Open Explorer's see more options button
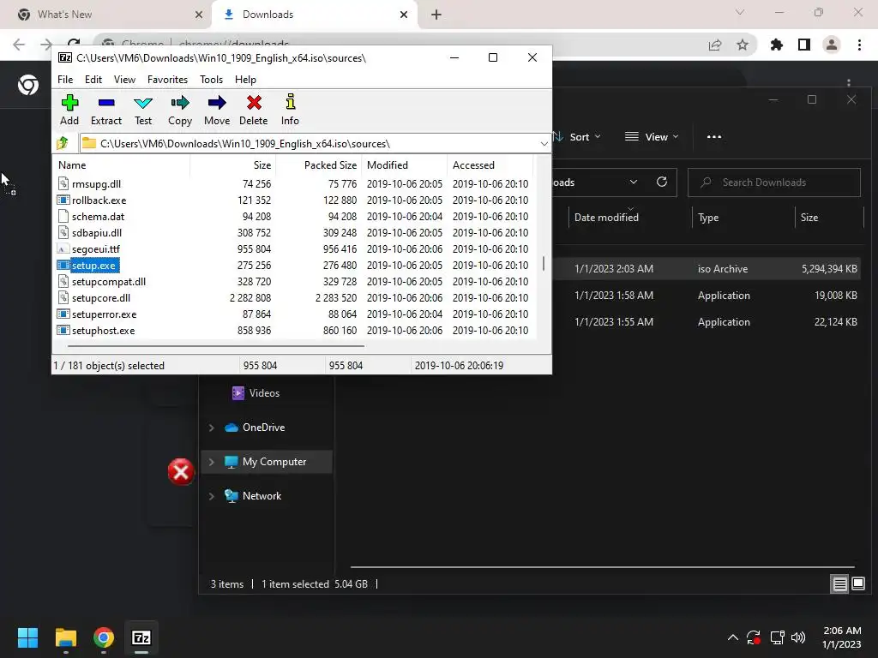This screenshot has width=878, height=658. click(x=714, y=137)
